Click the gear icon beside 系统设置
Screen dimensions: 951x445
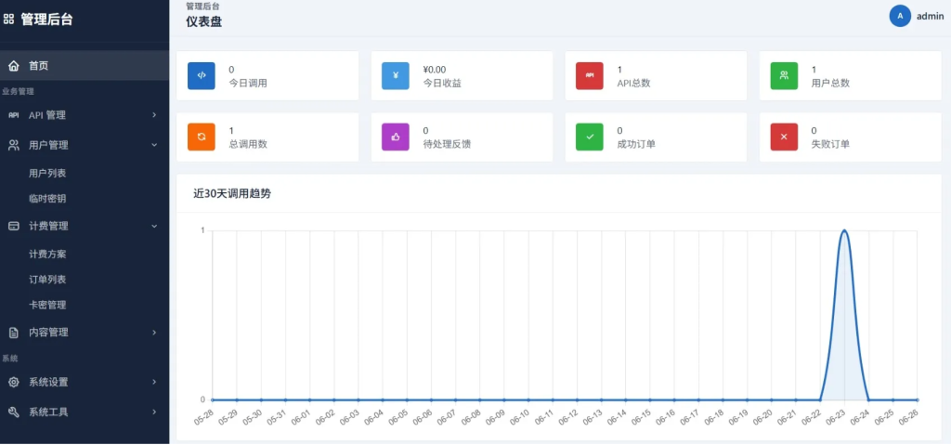pyautogui.click(x=13, y=383)
